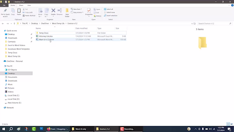Image resolution: width=234 pixels, height=132 pixels.
Task: Click This PC in address bar
Action: pyautogui.click(x=25, y=23)
